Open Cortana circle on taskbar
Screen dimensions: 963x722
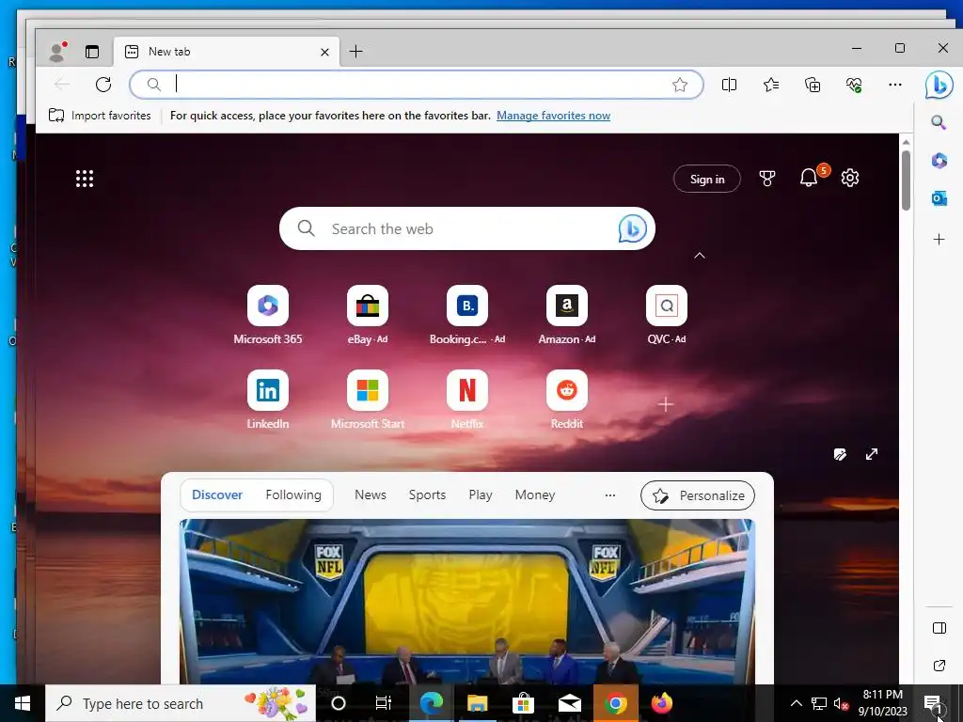pos(339,703)
